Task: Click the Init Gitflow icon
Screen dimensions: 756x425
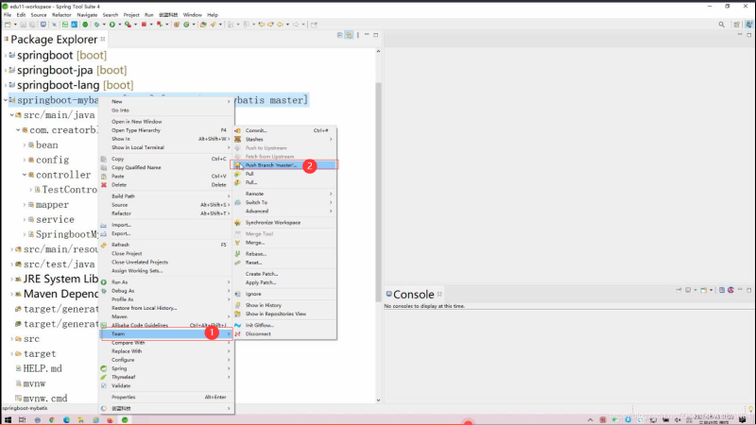Action: click(x=239, y=325)
